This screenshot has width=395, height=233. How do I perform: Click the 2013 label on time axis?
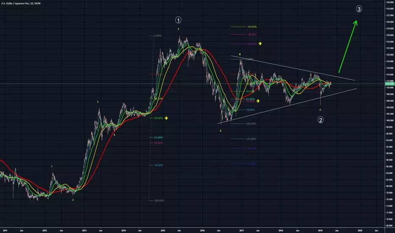[84, 230]
